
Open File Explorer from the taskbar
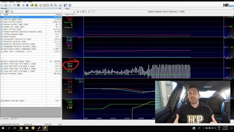[x=27, y=128]
